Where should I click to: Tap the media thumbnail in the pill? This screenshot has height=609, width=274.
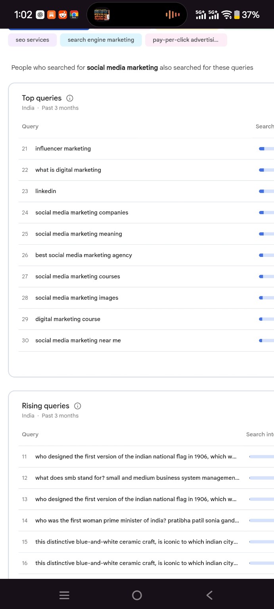tap(102, 15)
